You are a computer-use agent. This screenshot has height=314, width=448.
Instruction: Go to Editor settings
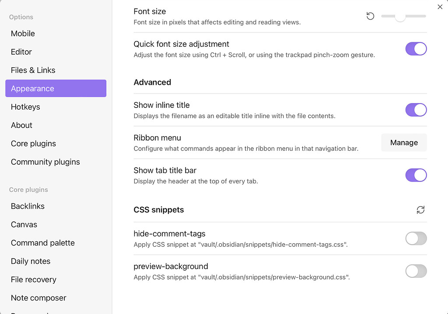[x=21, y=52]
